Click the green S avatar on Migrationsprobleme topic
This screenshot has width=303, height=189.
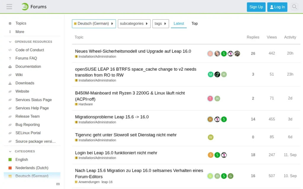click(x=224, y=119)
